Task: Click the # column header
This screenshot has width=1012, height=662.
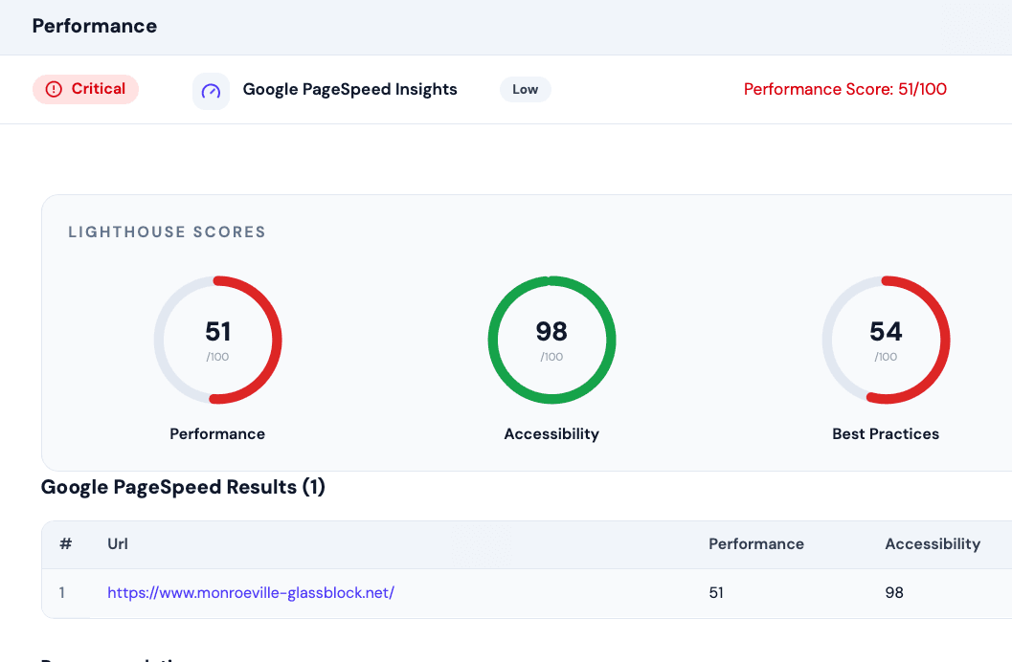Action: pos(65,544)
